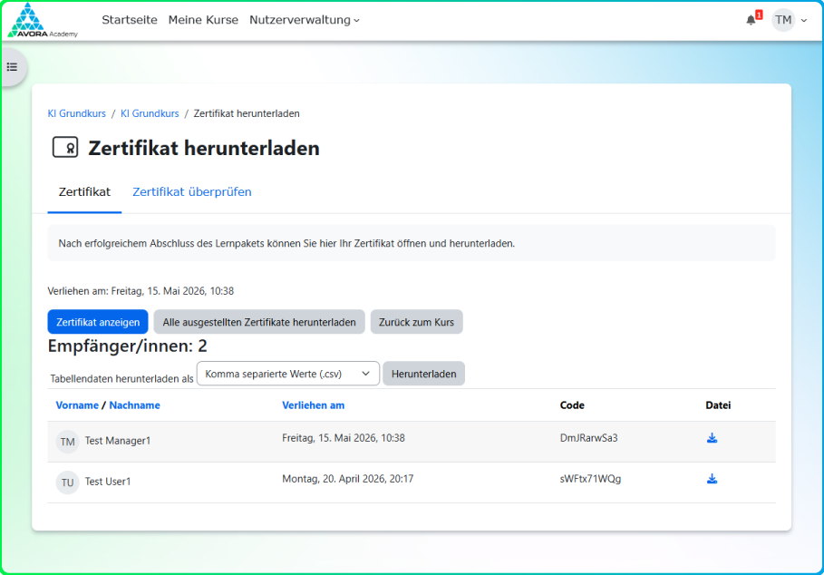
Task: Open the TM user menu avatar
Action: [x=782, y=20]
